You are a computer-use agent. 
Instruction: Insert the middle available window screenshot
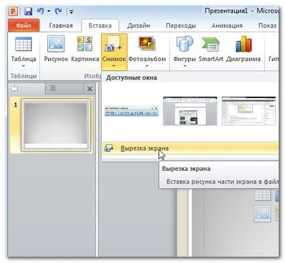[190, 111]
